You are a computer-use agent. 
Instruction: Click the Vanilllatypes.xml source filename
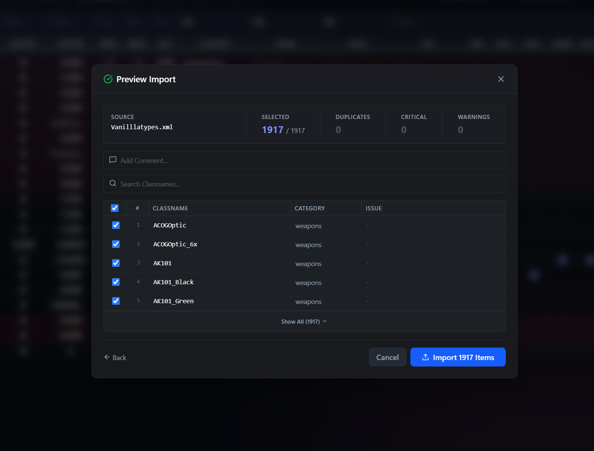point(142,127)
